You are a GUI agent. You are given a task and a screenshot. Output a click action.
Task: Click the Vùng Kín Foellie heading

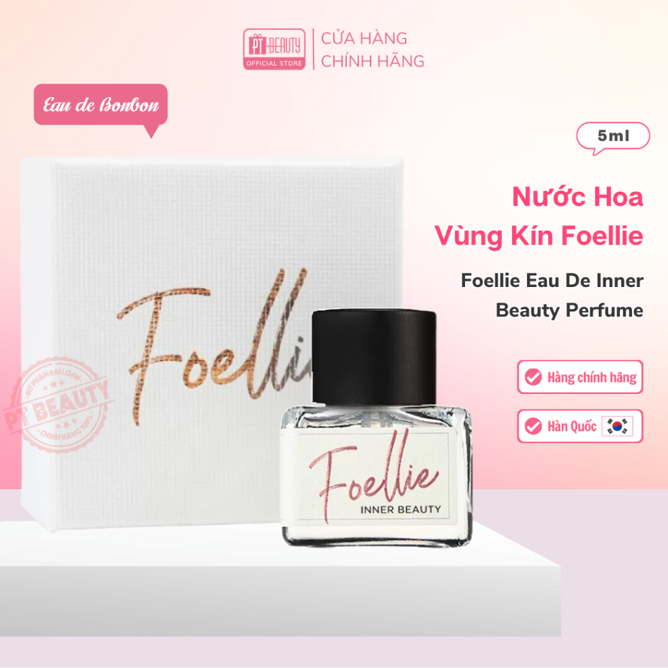538,236
